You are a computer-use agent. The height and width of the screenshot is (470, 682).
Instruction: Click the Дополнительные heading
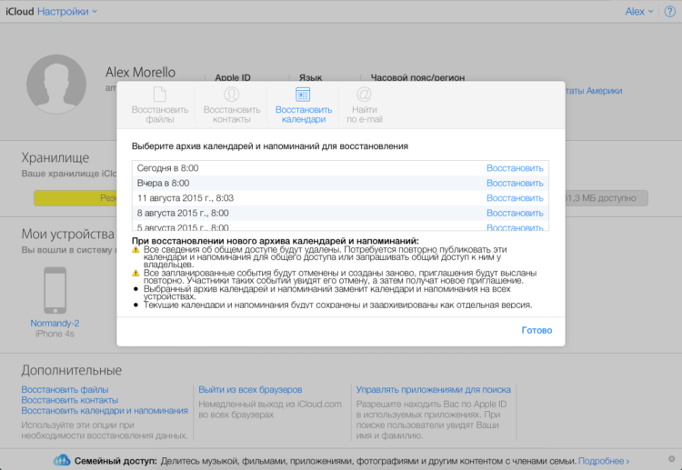(x=71, y=370)
